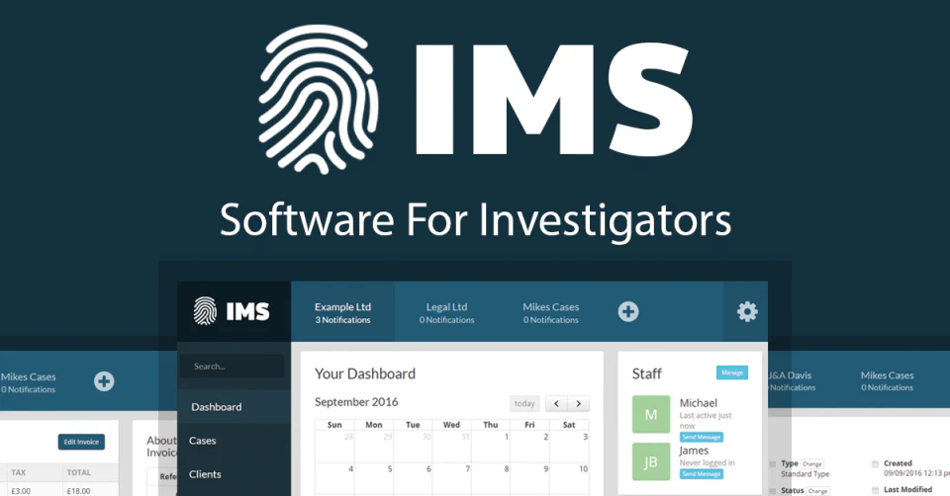Open Mikes Cases tab in the dashboard window

pyautogui.click(x=551, y=312)
